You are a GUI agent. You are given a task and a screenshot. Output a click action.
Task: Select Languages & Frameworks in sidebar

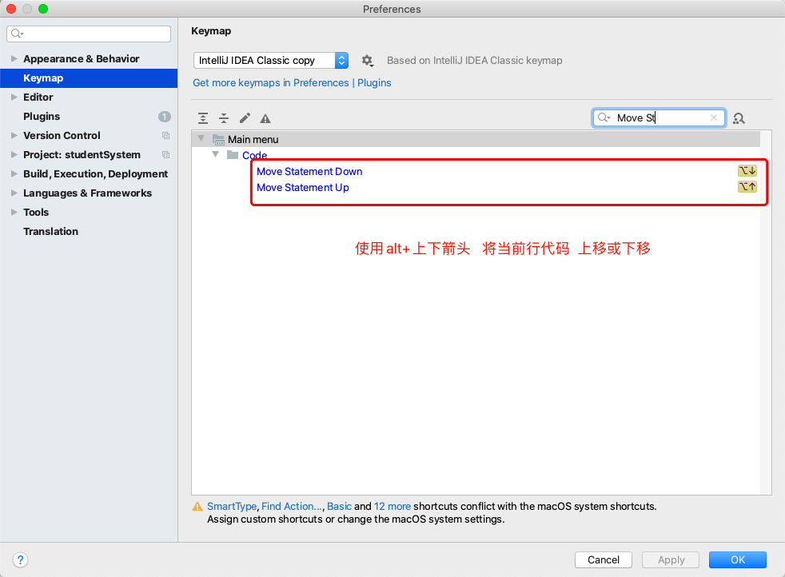88,193
